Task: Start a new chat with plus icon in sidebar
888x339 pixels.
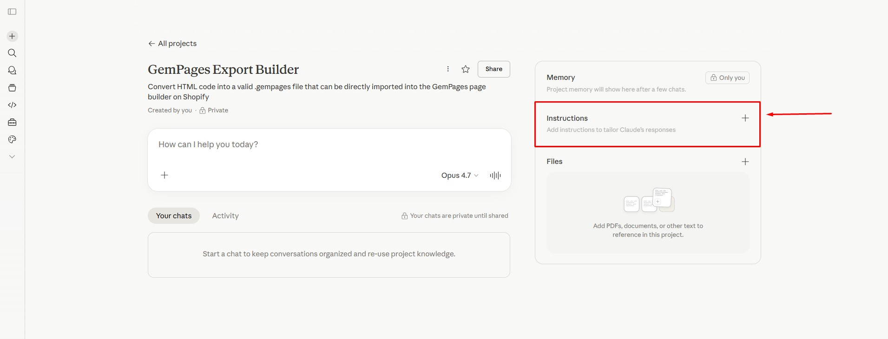Action: 12,36
